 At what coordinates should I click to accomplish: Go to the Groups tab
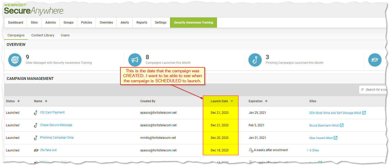coord(68,23)
